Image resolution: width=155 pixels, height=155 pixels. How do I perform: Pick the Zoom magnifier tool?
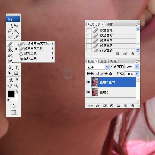16,86
